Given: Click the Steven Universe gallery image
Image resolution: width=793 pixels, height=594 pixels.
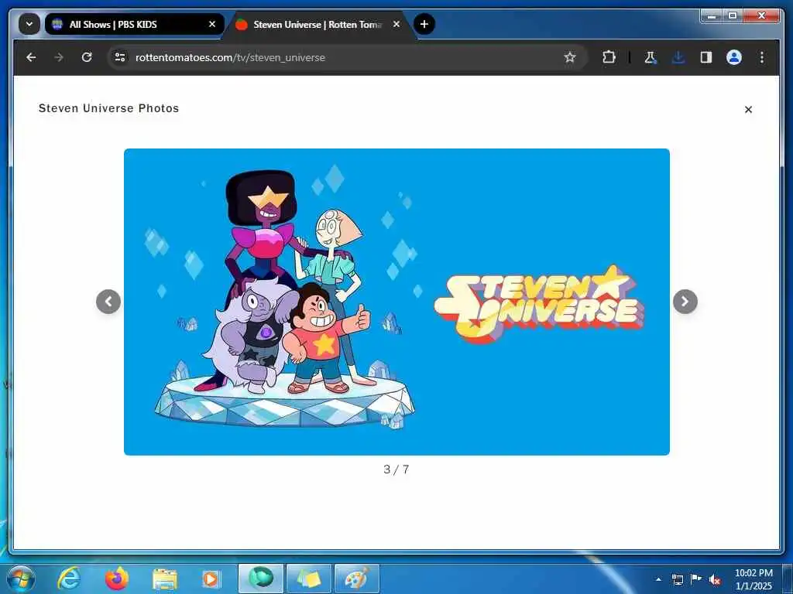Looking at the screenshot, I should [x=396, y=302].
